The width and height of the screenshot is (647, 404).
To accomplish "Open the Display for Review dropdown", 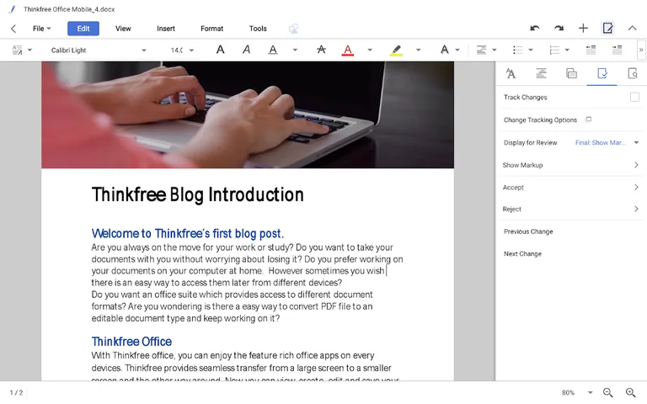I will tap(606, 143).
